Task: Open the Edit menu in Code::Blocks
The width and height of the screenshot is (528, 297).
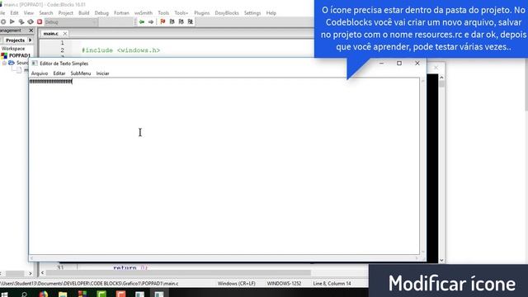Action: pyautogui.click(x=14, y=13)
